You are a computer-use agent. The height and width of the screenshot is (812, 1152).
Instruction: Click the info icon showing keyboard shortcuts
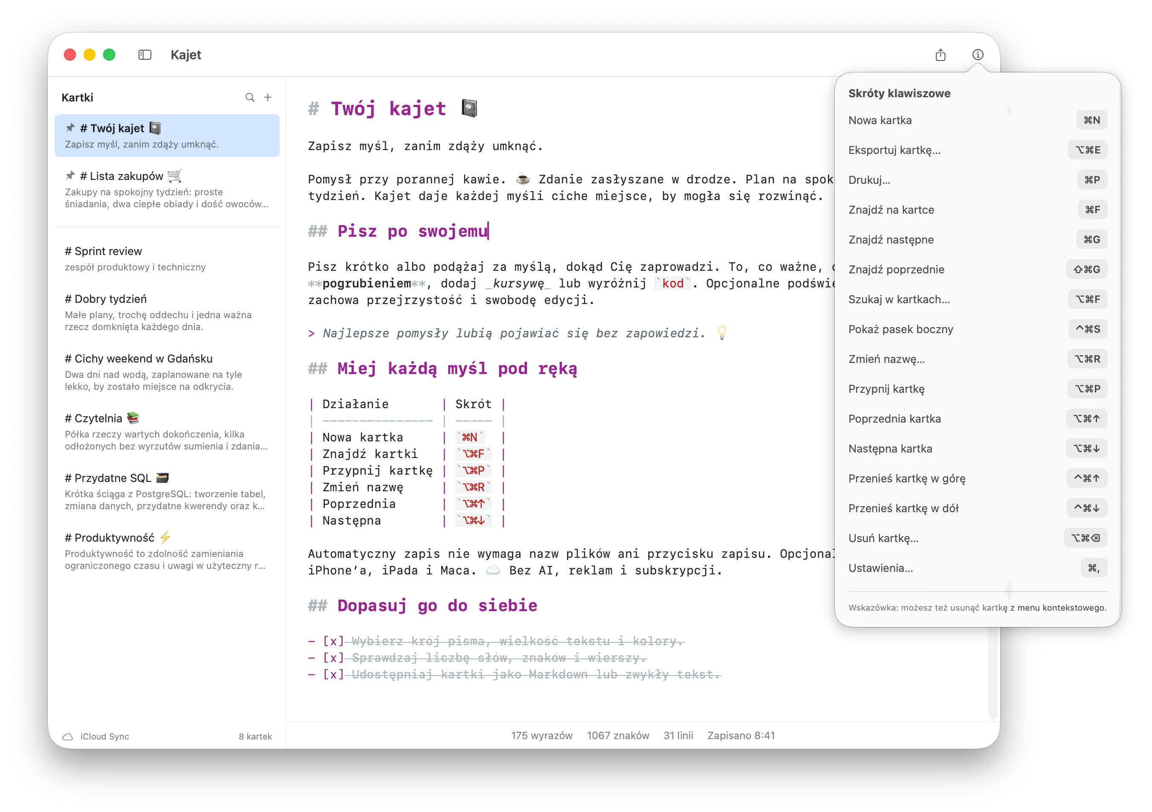(977, 55)
